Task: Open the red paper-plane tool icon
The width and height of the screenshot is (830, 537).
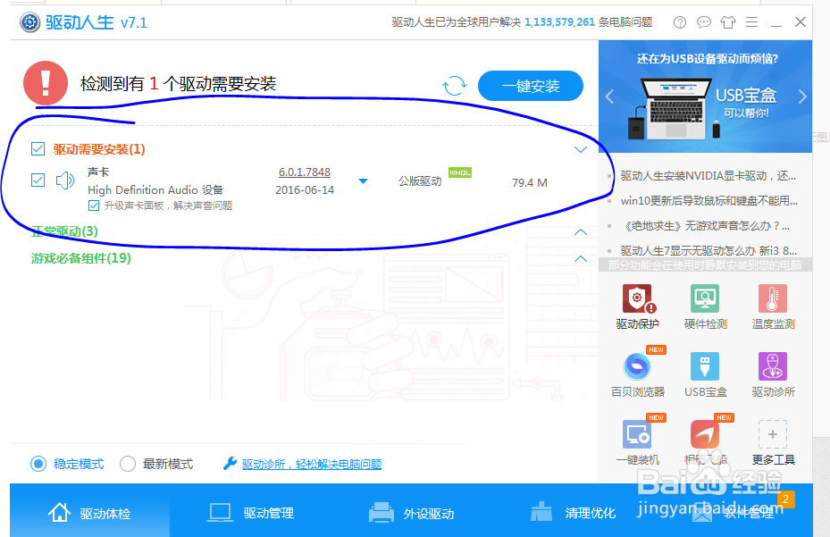Action: (705, 434)
